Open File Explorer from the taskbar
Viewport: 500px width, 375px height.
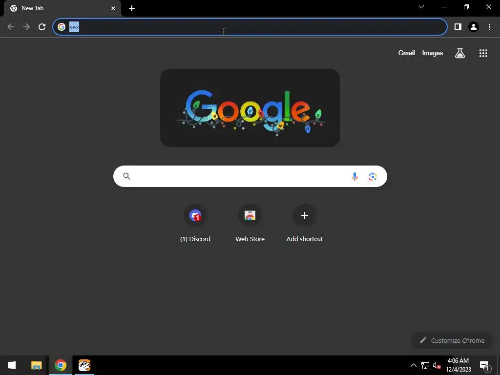(36, 365)
